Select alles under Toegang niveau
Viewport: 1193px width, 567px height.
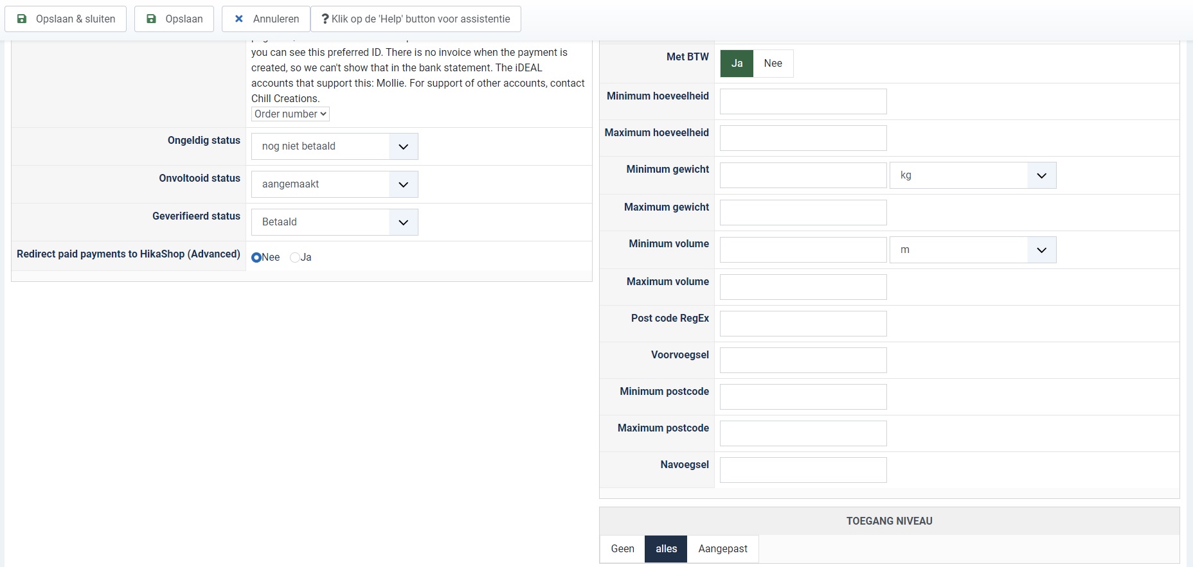tap(666, 549)
